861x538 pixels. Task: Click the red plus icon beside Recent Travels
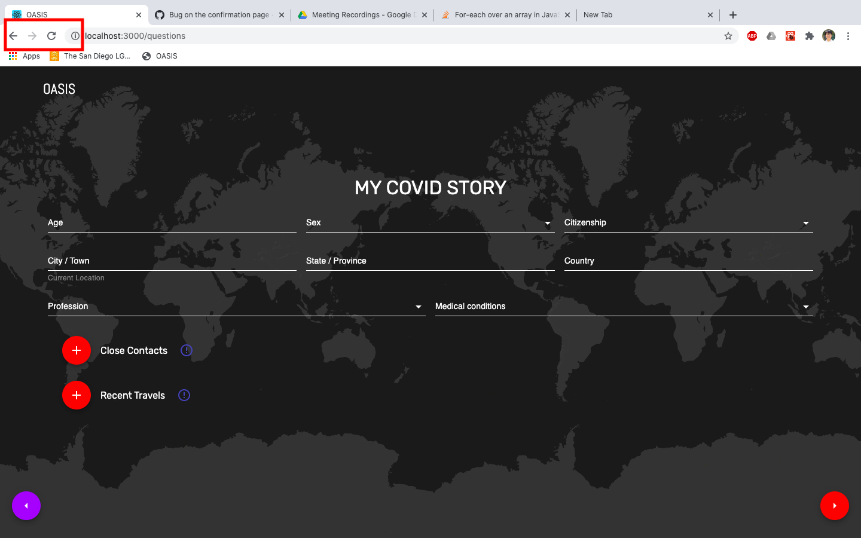(76, 395)
